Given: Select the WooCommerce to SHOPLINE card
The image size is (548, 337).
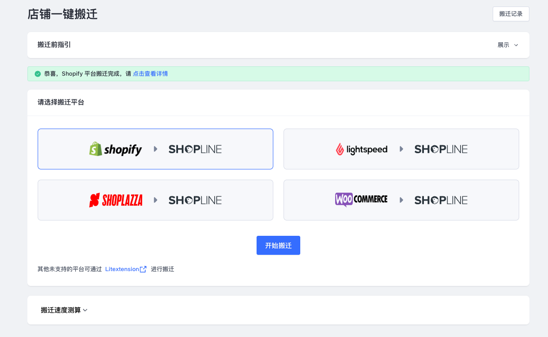Looking at the screenshot, I should pyautogui.click(x=401, y=200).
